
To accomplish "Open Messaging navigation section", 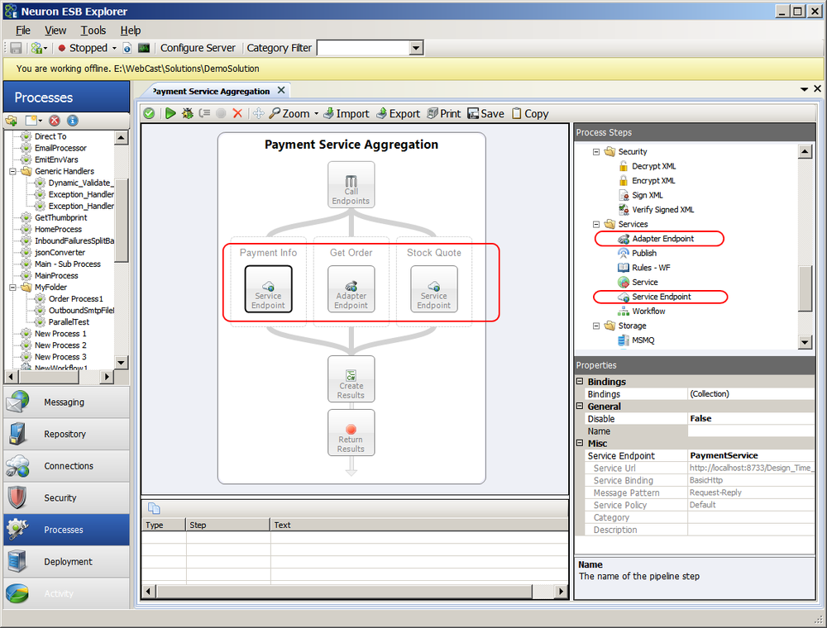I will pos(66,402).
